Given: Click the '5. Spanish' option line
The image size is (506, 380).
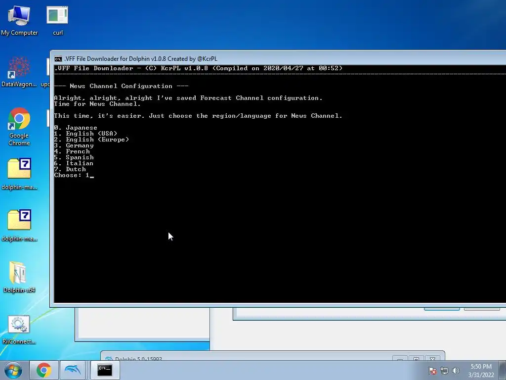Looking at the screenshot, I should (x=74, y=157).
